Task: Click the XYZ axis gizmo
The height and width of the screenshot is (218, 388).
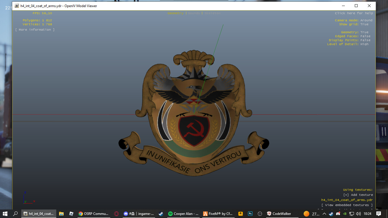Action: pos(28,198)
